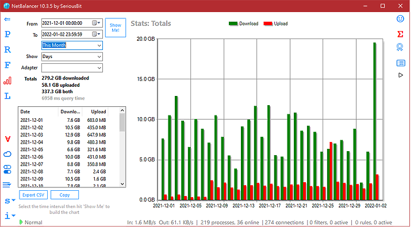Image resolution: width=414 pixels, height=227 pixels.
Task: Sort by the Date column header
Action: click(x=39, y=111)
